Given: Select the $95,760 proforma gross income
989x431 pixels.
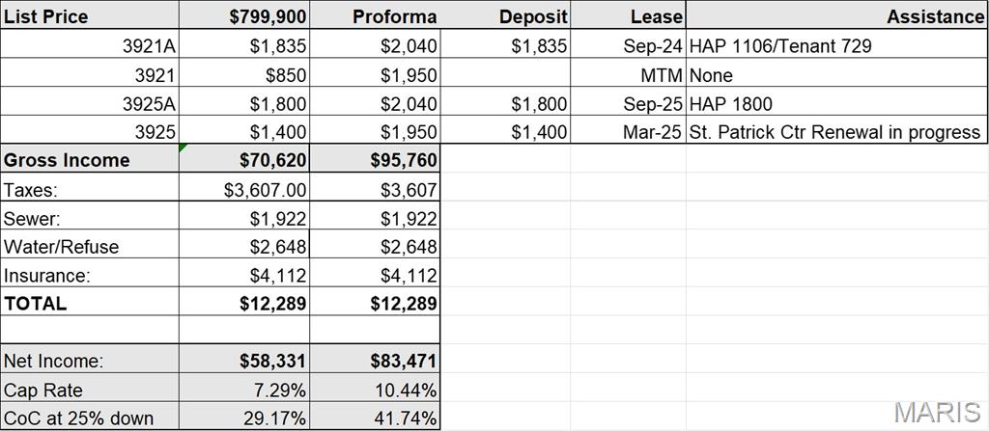Looking at the screenshot, I should point(375,159).
